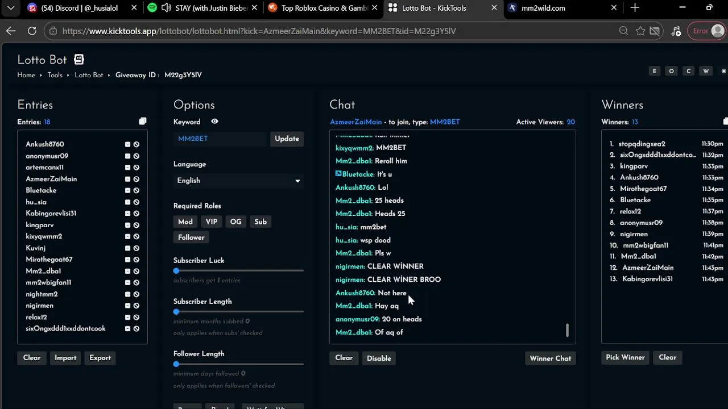Remove Mm2_dba1 entry via minus icon
The image size is (728, 409).
127,271
